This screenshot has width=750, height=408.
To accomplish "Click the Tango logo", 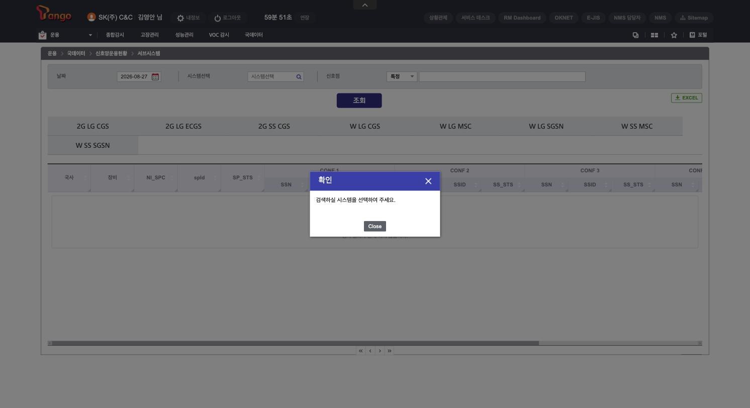I will pyautogui.click(x=54, y=14).
